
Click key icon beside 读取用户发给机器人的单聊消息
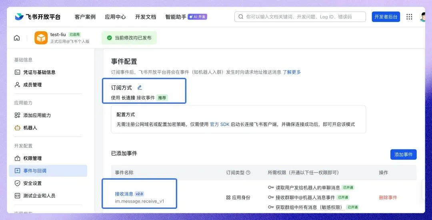[271, 188]
